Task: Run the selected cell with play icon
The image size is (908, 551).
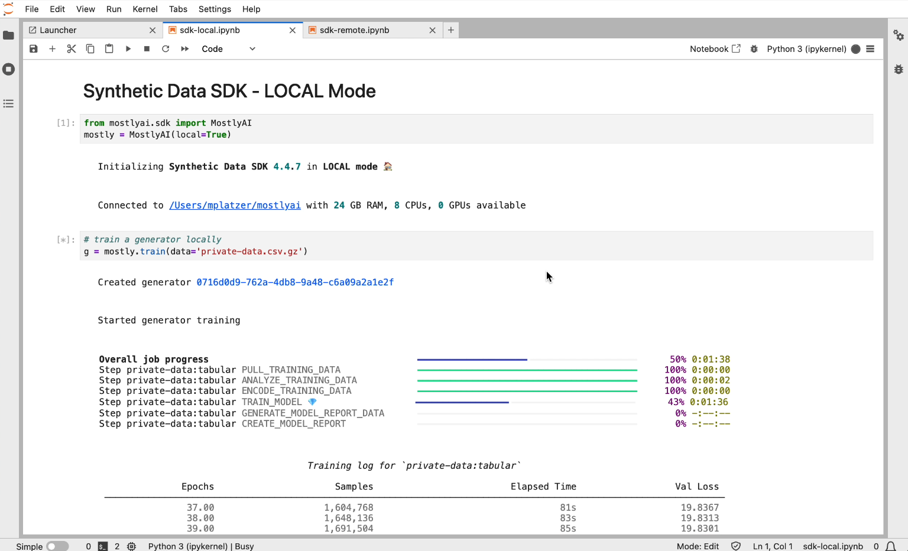Action: click(x=128, y=49)
